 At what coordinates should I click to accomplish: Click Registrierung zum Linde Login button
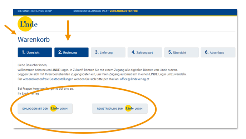pos(120,108)
